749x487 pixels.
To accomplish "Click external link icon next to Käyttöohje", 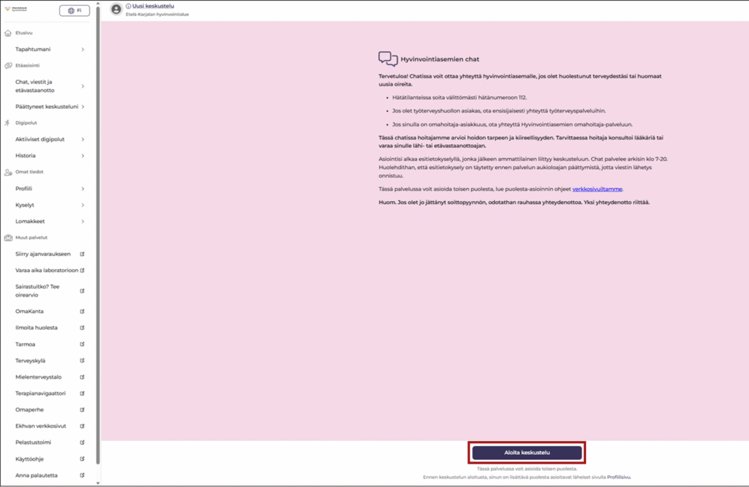I will (83, 458).
